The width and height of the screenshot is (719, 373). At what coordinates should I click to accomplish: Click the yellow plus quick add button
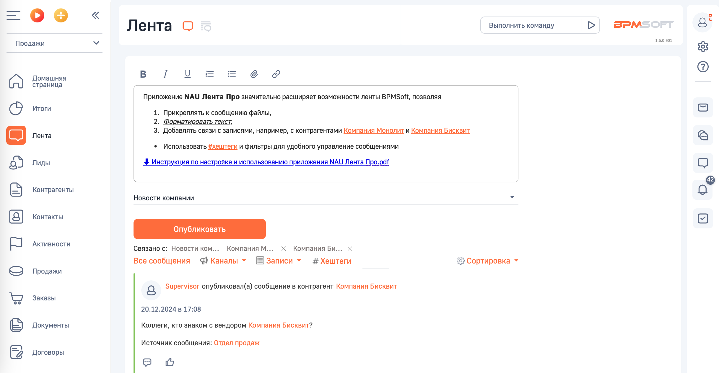coord(61,15)
